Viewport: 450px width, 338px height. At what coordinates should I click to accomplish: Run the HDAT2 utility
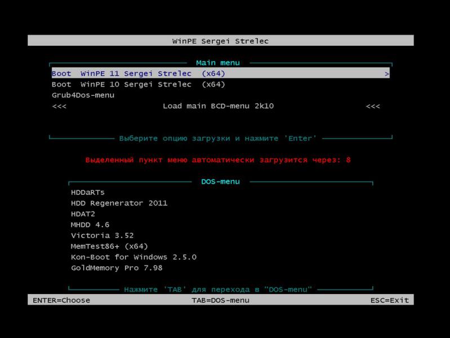[83, 214]
